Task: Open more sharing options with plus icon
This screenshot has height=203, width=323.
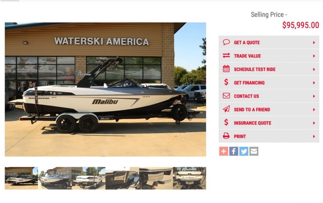Action: point(224,151)
